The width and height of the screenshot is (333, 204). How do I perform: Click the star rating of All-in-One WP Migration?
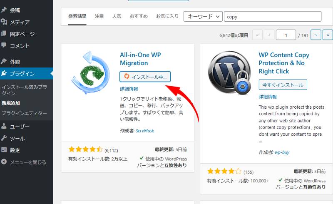click(86, 149)
